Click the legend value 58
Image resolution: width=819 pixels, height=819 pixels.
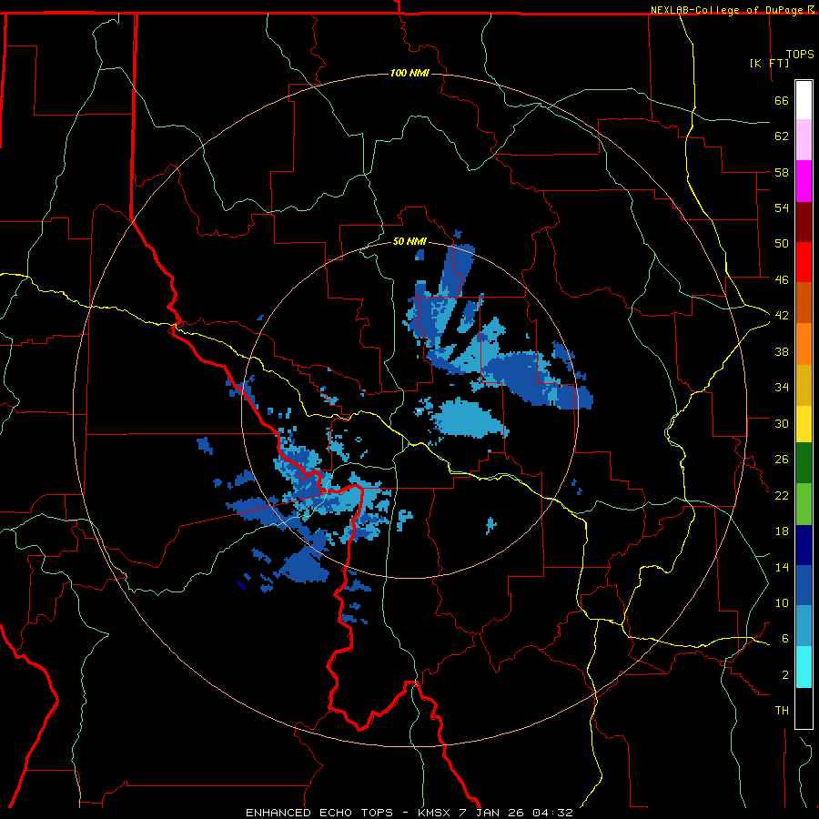pos(782,172)
